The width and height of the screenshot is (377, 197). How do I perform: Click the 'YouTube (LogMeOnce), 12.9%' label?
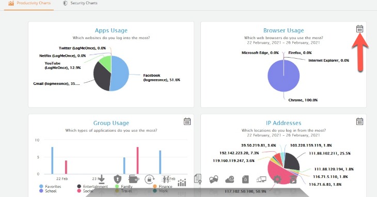coord(62,65)
